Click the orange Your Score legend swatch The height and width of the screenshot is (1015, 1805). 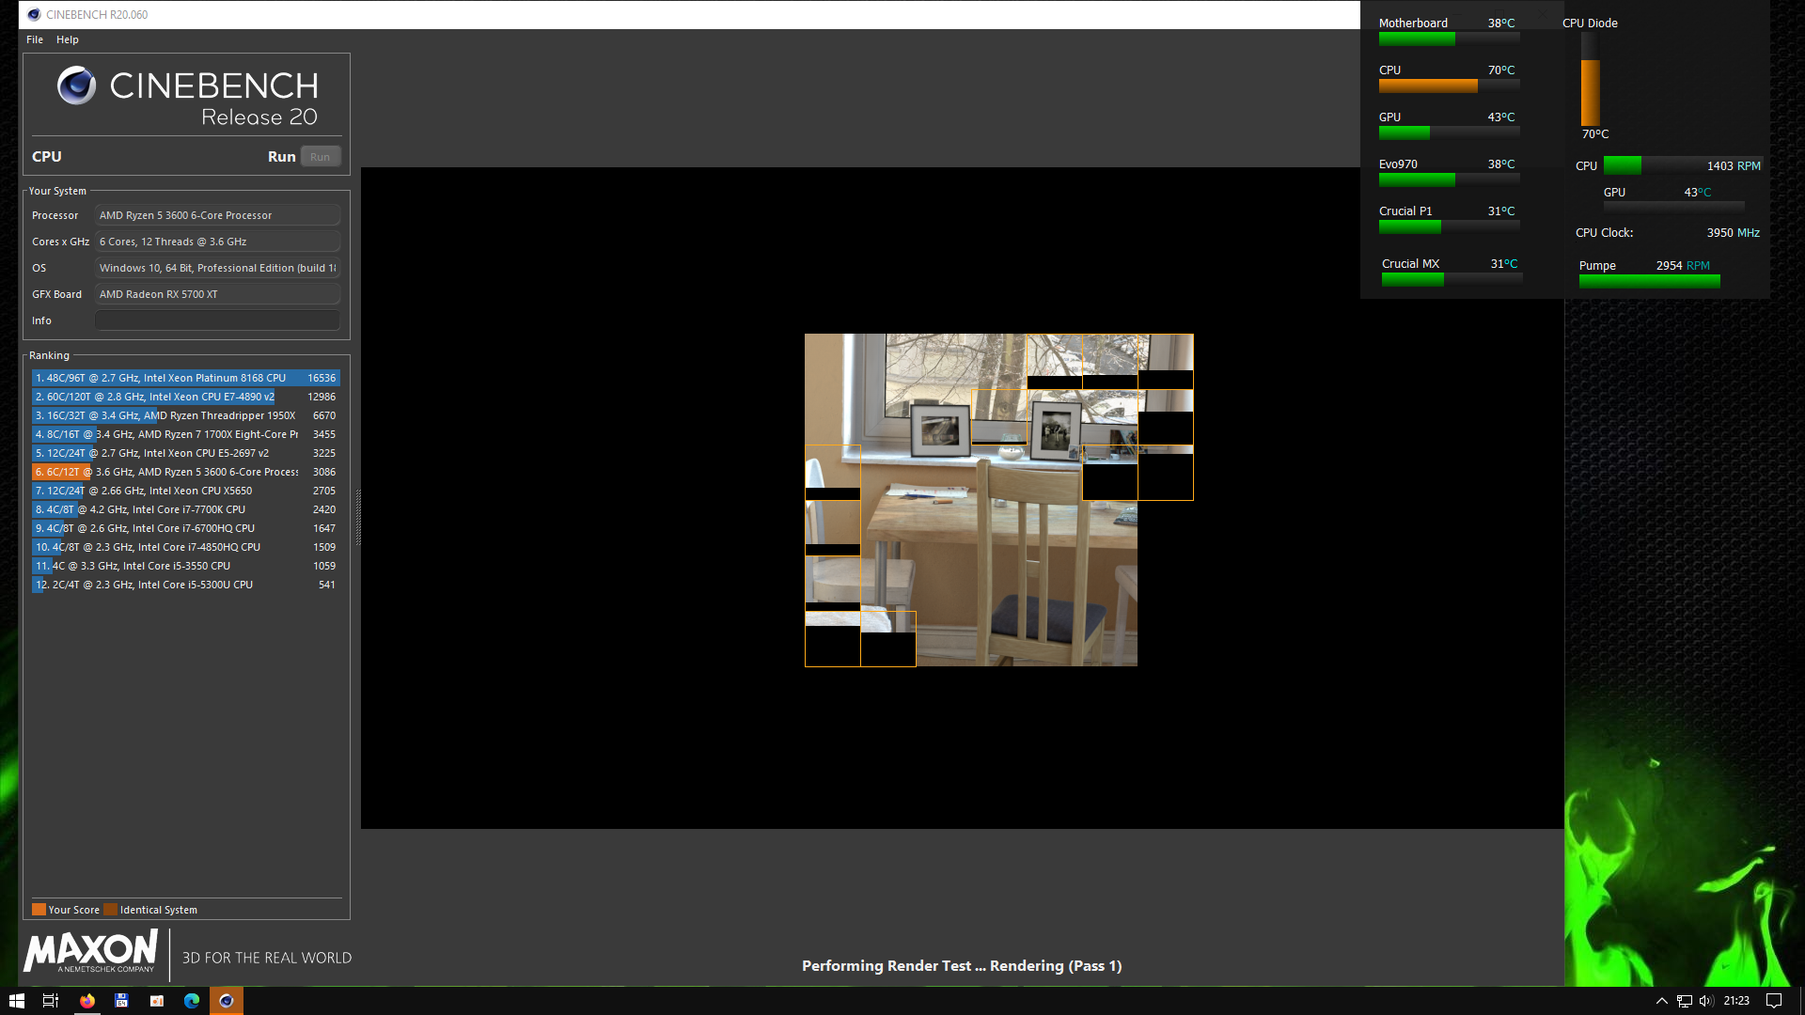[x=39, y=910]
